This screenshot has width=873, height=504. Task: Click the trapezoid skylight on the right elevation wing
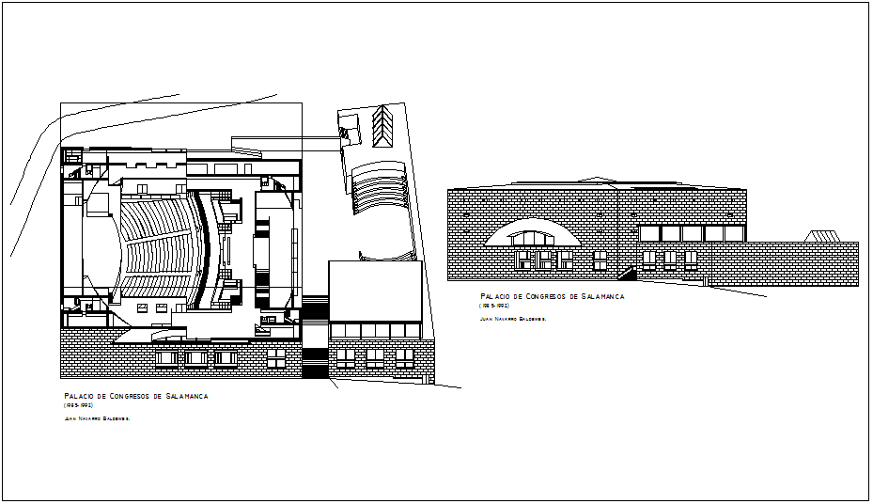[824, 235]
